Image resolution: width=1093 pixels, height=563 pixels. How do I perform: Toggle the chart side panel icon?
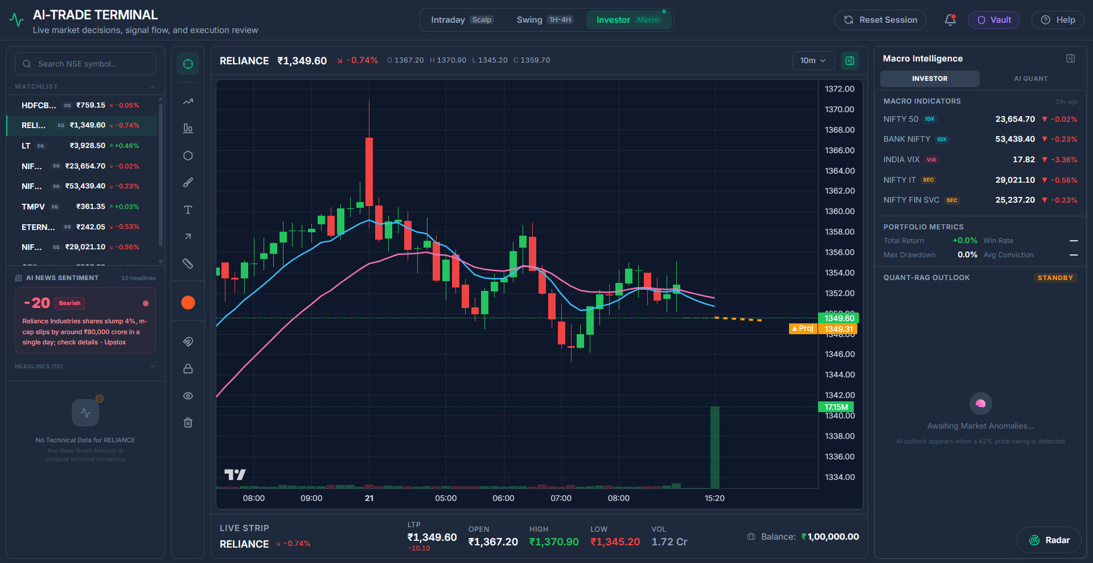pyautogui.click(x=849, y=60)
